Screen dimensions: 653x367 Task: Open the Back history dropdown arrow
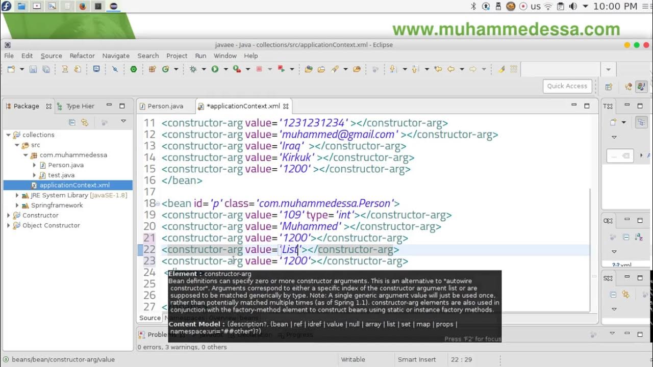point(462,69)
